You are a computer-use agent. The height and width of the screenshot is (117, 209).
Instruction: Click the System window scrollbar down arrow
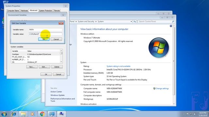174,104
